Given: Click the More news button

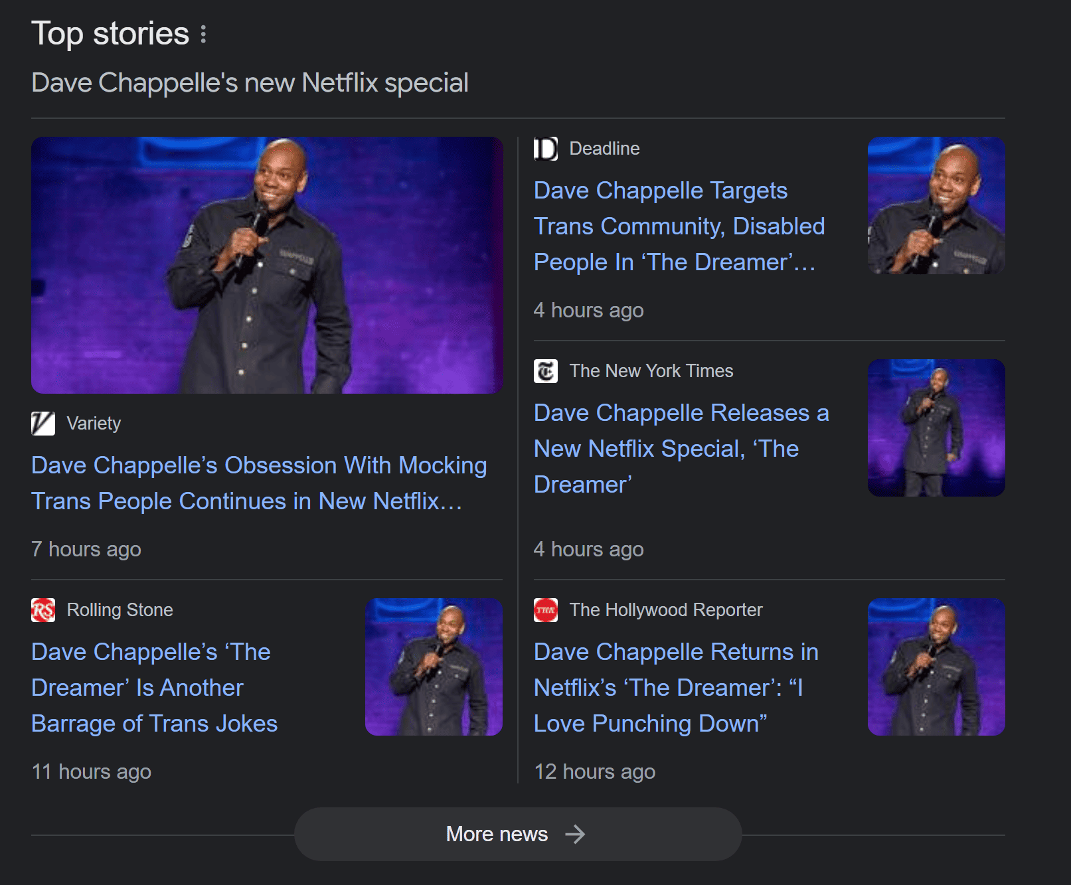Looking at the screenshot, I should point(518,834).
